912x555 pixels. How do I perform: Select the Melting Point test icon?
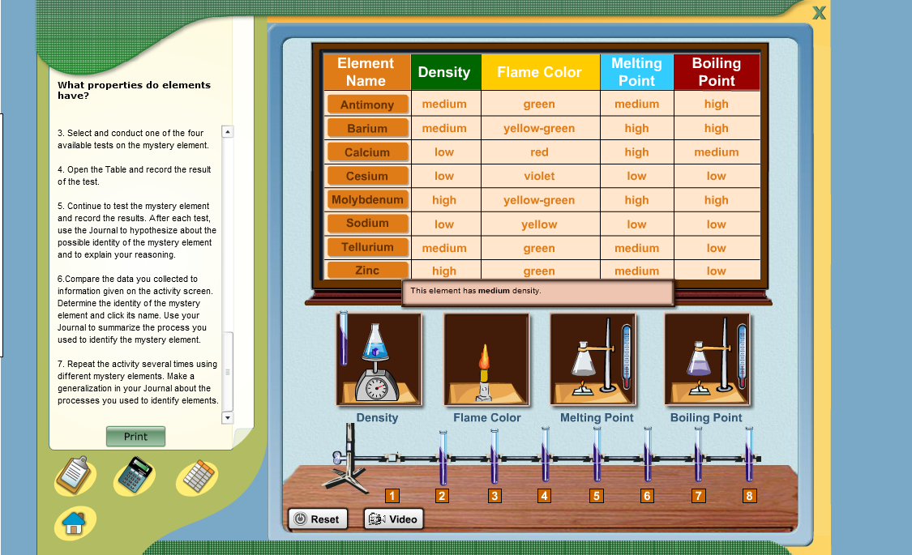click(x=594, y=359)
